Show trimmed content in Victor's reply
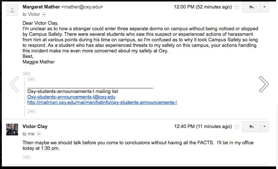 point(26,157)
